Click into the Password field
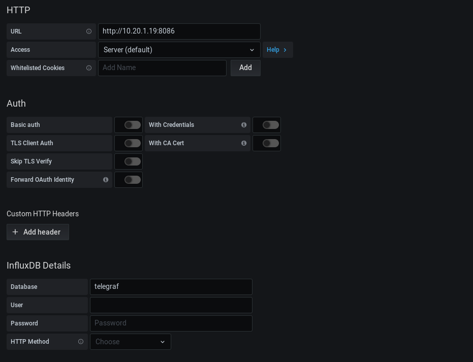Viewport: 473px width, 362px height. tap(171, 323)
